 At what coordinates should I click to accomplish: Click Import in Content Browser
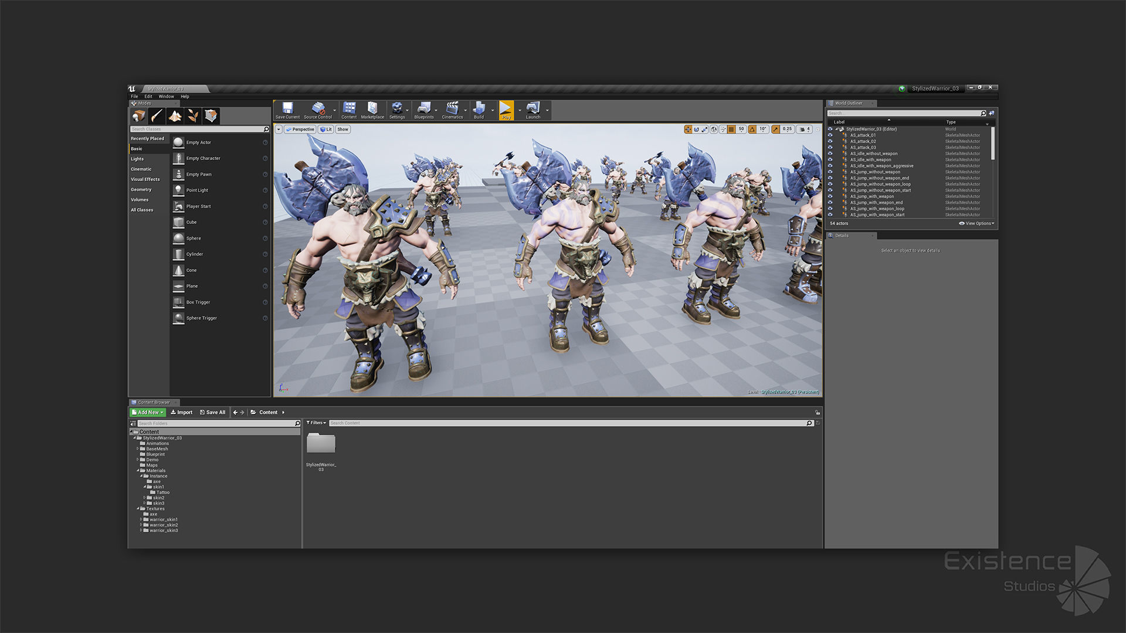pyautogui.click(x=181, y=413)
